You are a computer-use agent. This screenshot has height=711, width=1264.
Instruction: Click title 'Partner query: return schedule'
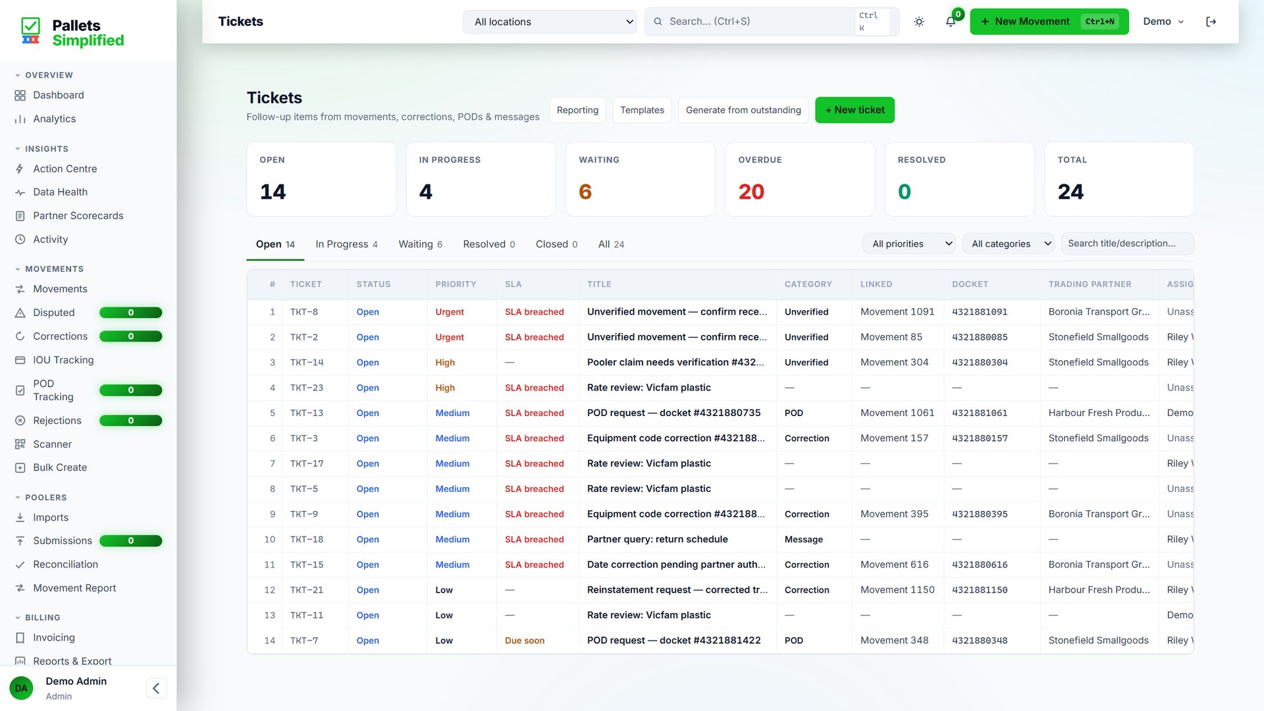point(657,539)
